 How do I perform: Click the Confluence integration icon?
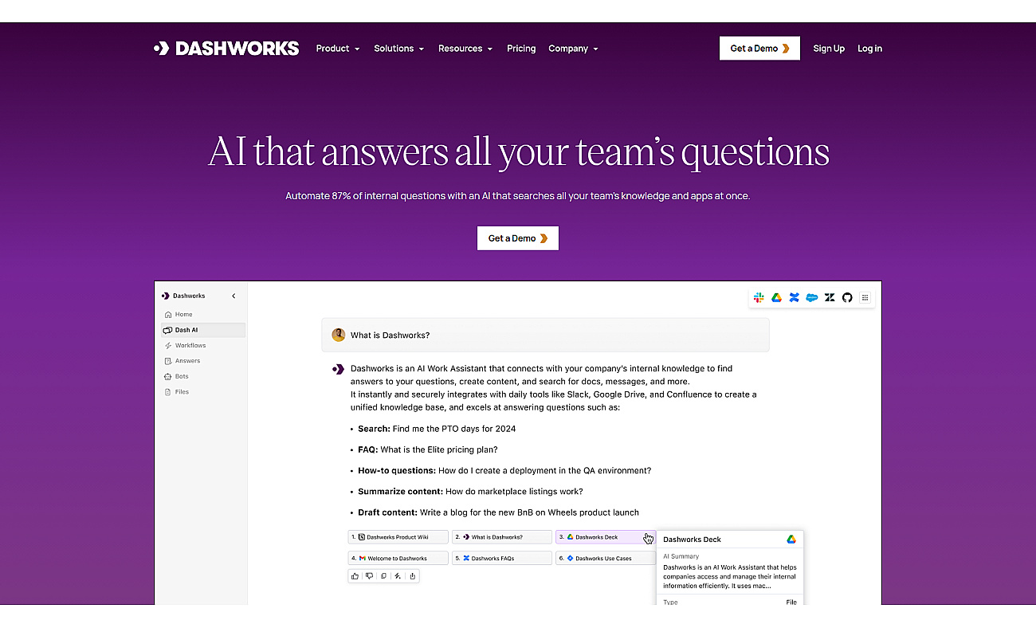(x=794, y=297)
